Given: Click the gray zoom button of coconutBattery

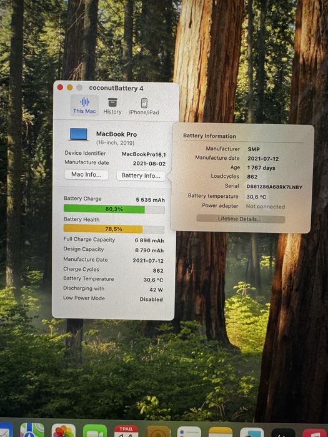Looking at the screenshot, I should click(79, 87).
